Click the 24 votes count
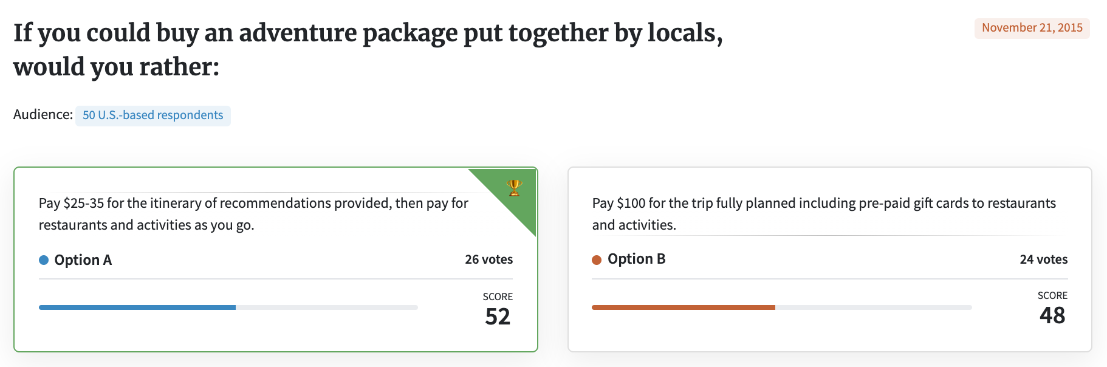1107x367 pixels. pos(1044,259)
